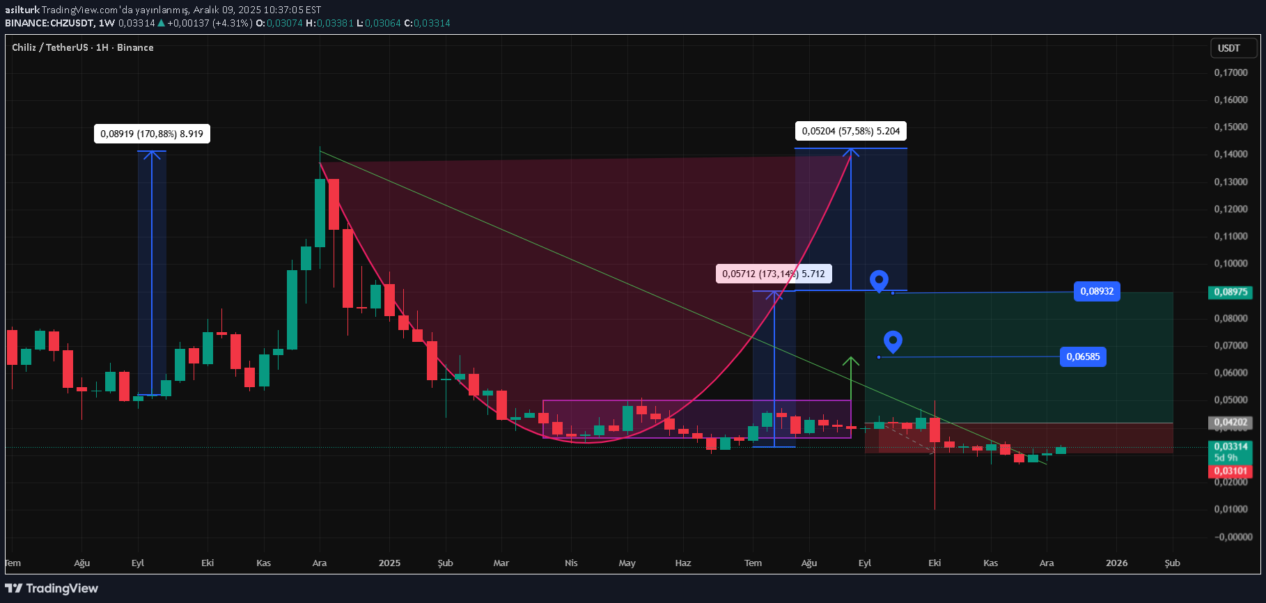1266x603 pixels.
Task: Click the green 0,08975 price axis tag
Action: pos(1230,292)
